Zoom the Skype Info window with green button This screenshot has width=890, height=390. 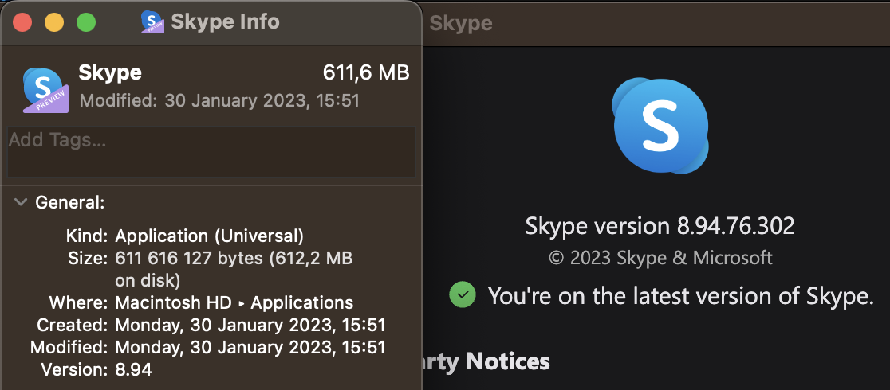pyautogui.click(x=85, y=22)
